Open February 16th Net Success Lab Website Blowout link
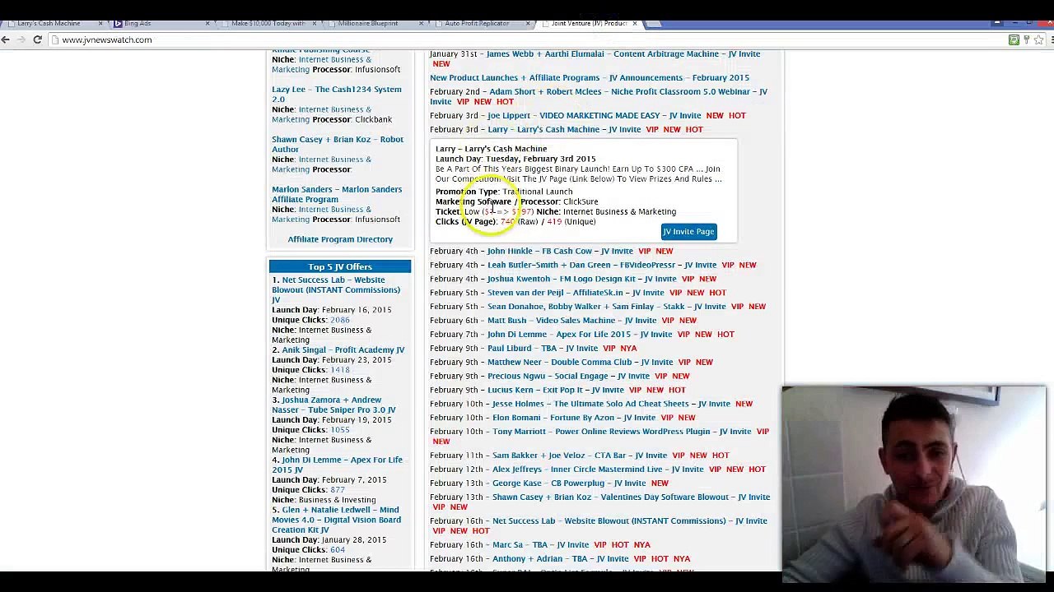The width and height of the screenshot is (1054, 592). (x=629, y=522)
